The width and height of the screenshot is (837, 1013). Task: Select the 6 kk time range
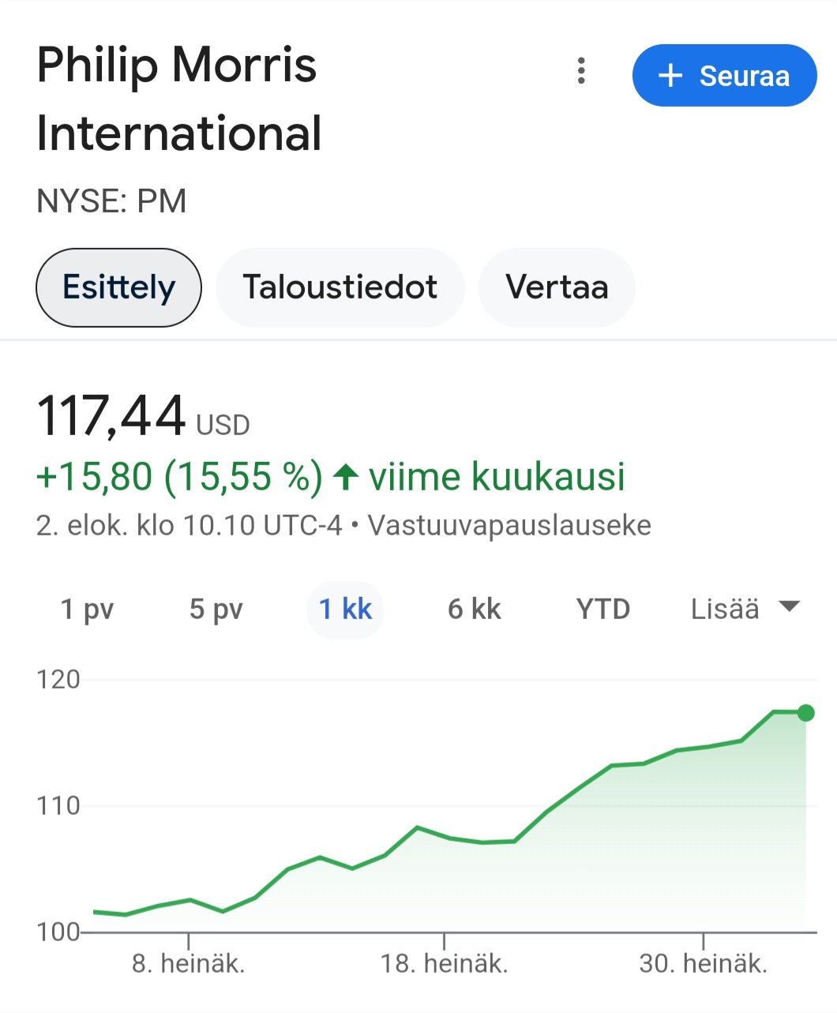474,610
